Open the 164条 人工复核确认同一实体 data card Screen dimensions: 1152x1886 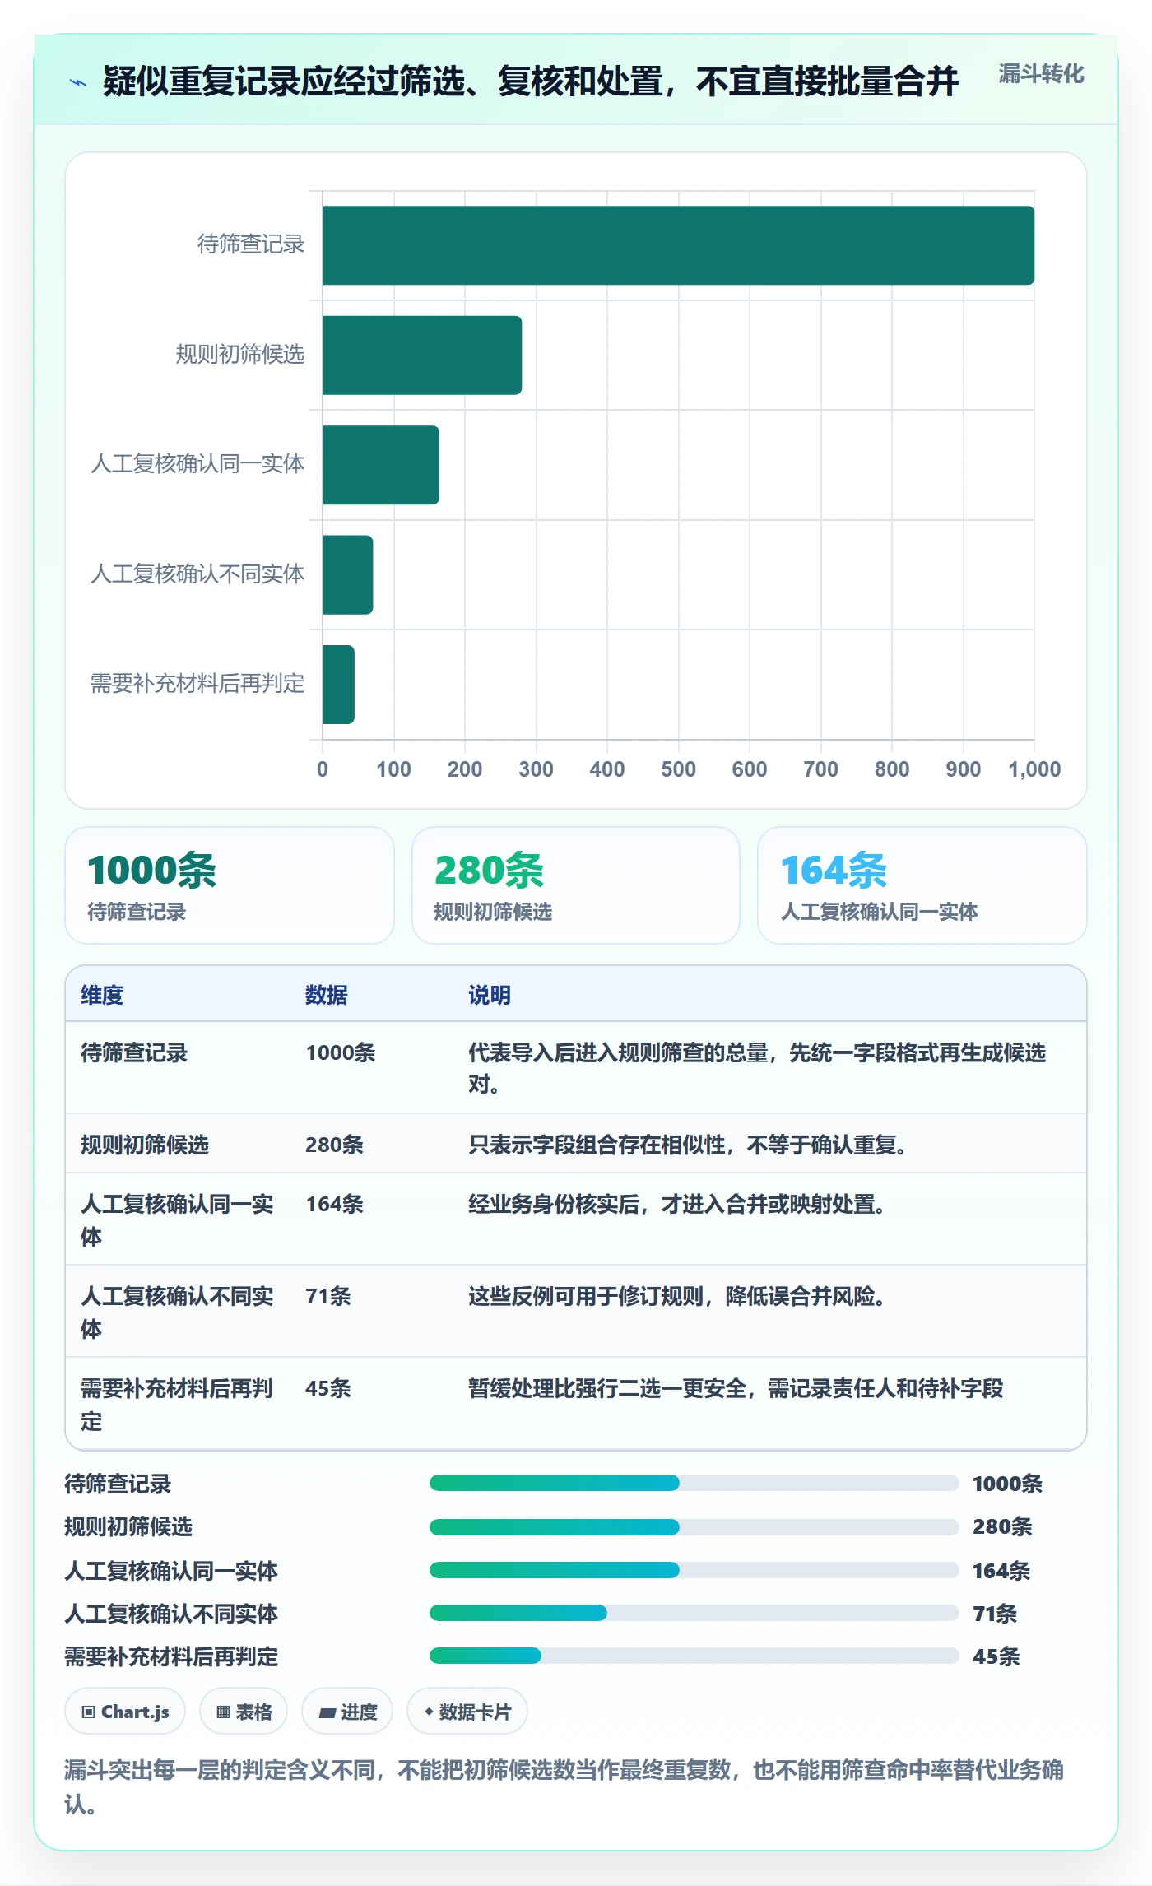(922, 885)
